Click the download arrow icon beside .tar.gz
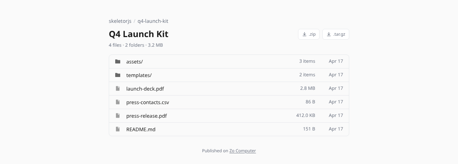The width and height of the screenshot is (458, 164). tap(329, 34)
